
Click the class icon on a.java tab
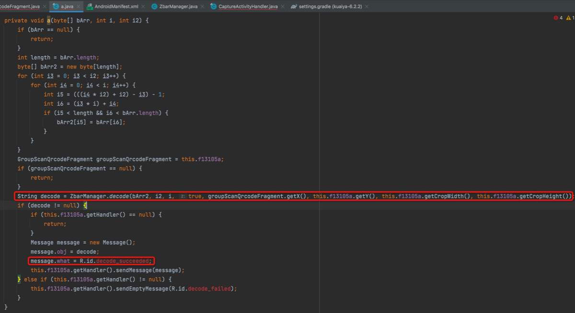coord(56,7)
